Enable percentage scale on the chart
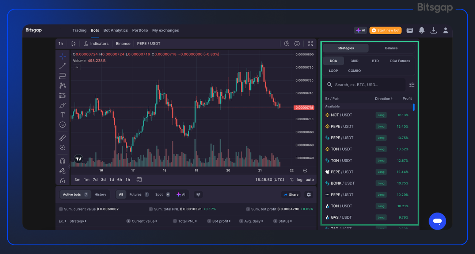 click(291, 180)
